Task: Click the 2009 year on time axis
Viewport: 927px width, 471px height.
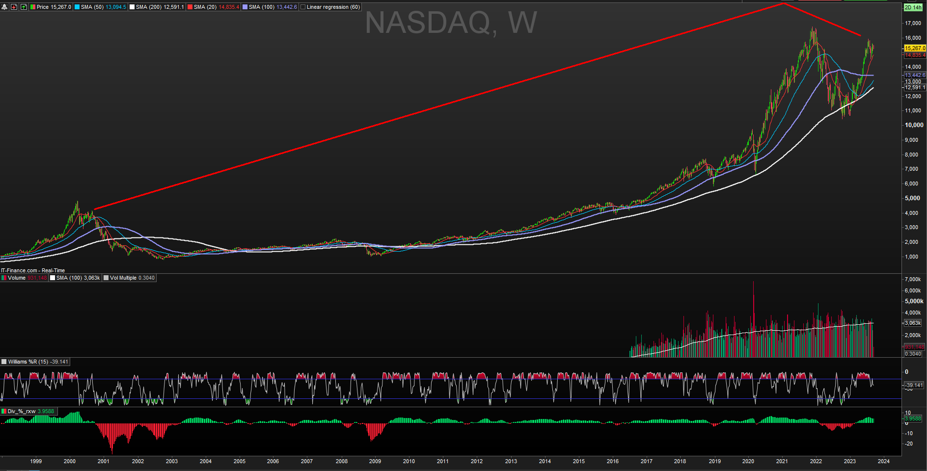Action: (x=375, y=461)
